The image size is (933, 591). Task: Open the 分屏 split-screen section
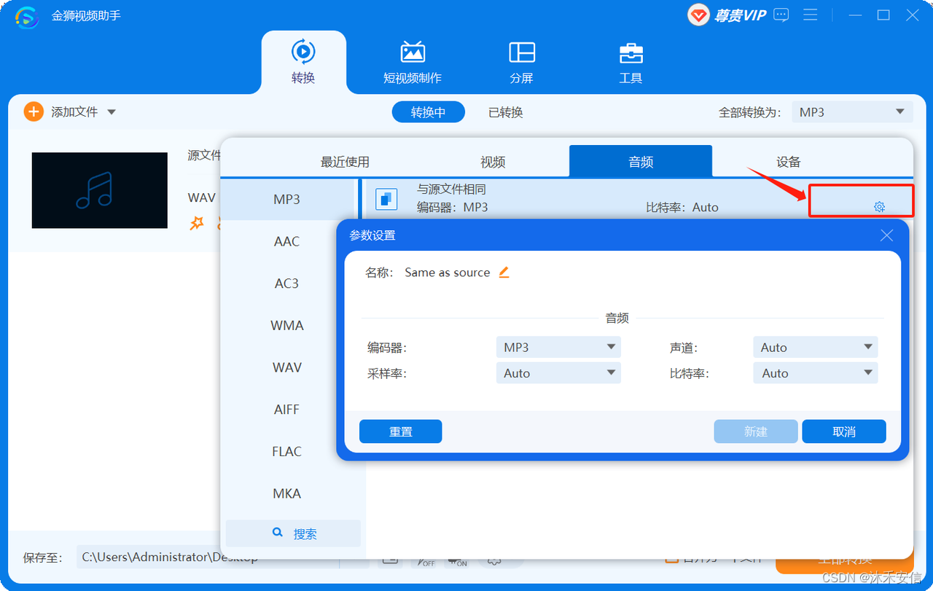pos(521,62)
